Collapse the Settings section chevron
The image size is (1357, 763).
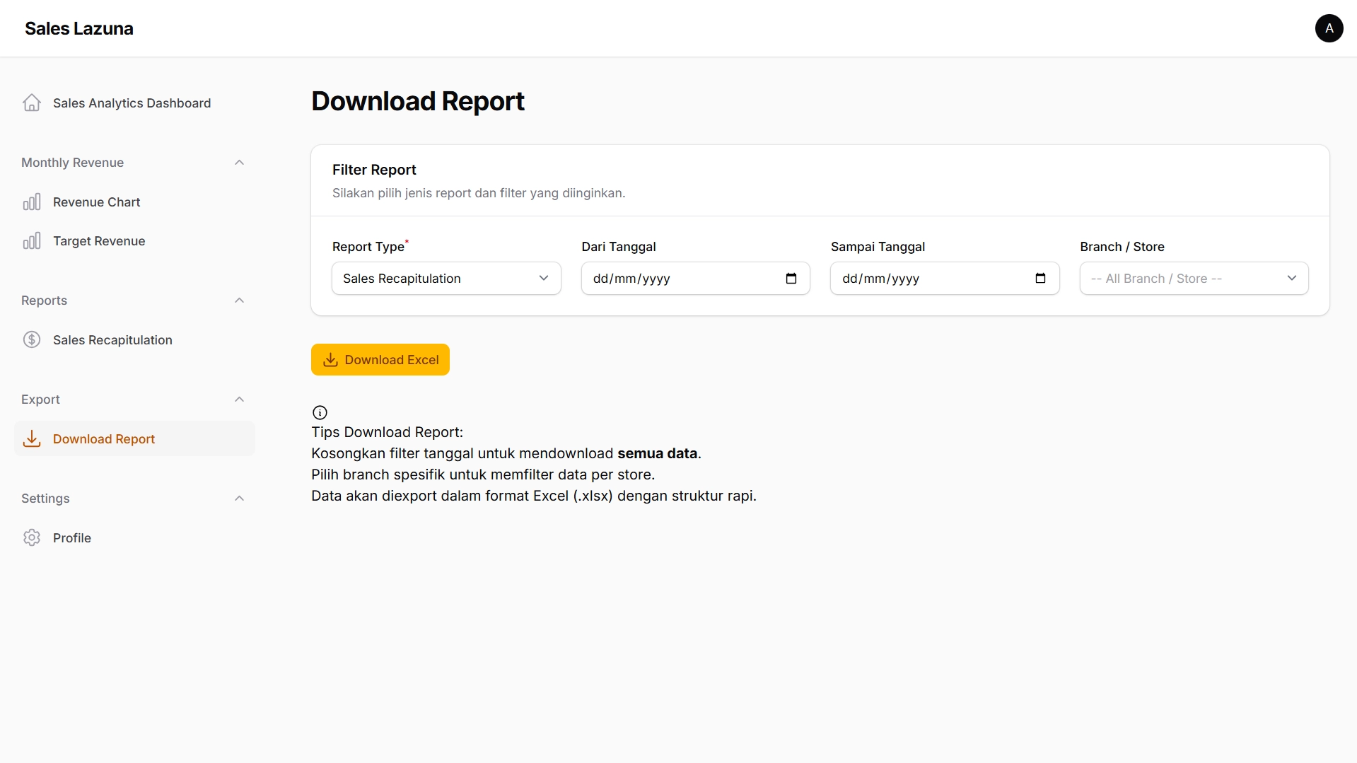click(239, 498)
